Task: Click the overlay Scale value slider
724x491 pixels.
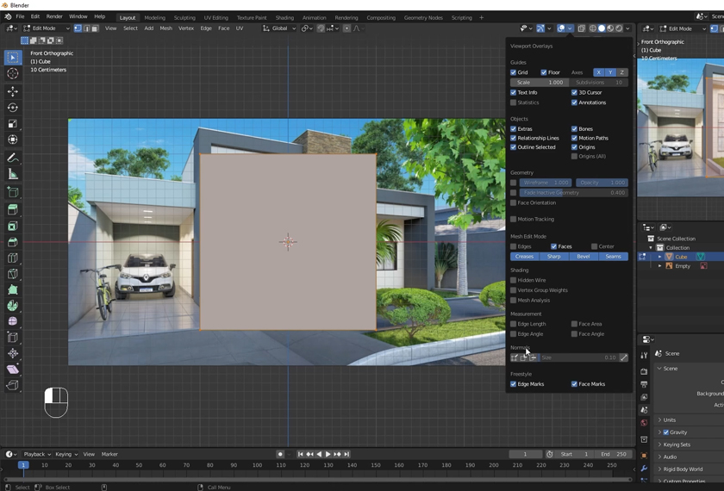Action: pos(539,83)
